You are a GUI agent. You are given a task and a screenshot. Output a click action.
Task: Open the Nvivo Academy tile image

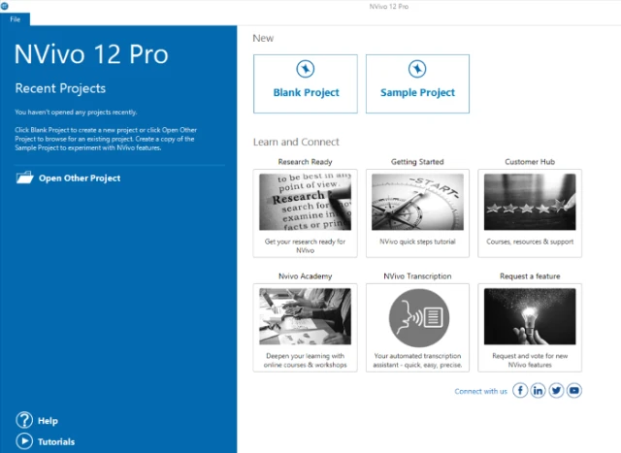coord(306,317)
